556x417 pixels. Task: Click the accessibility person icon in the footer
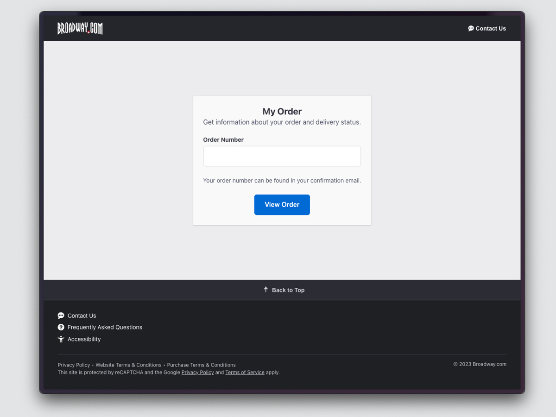click(x=61, y=339)
